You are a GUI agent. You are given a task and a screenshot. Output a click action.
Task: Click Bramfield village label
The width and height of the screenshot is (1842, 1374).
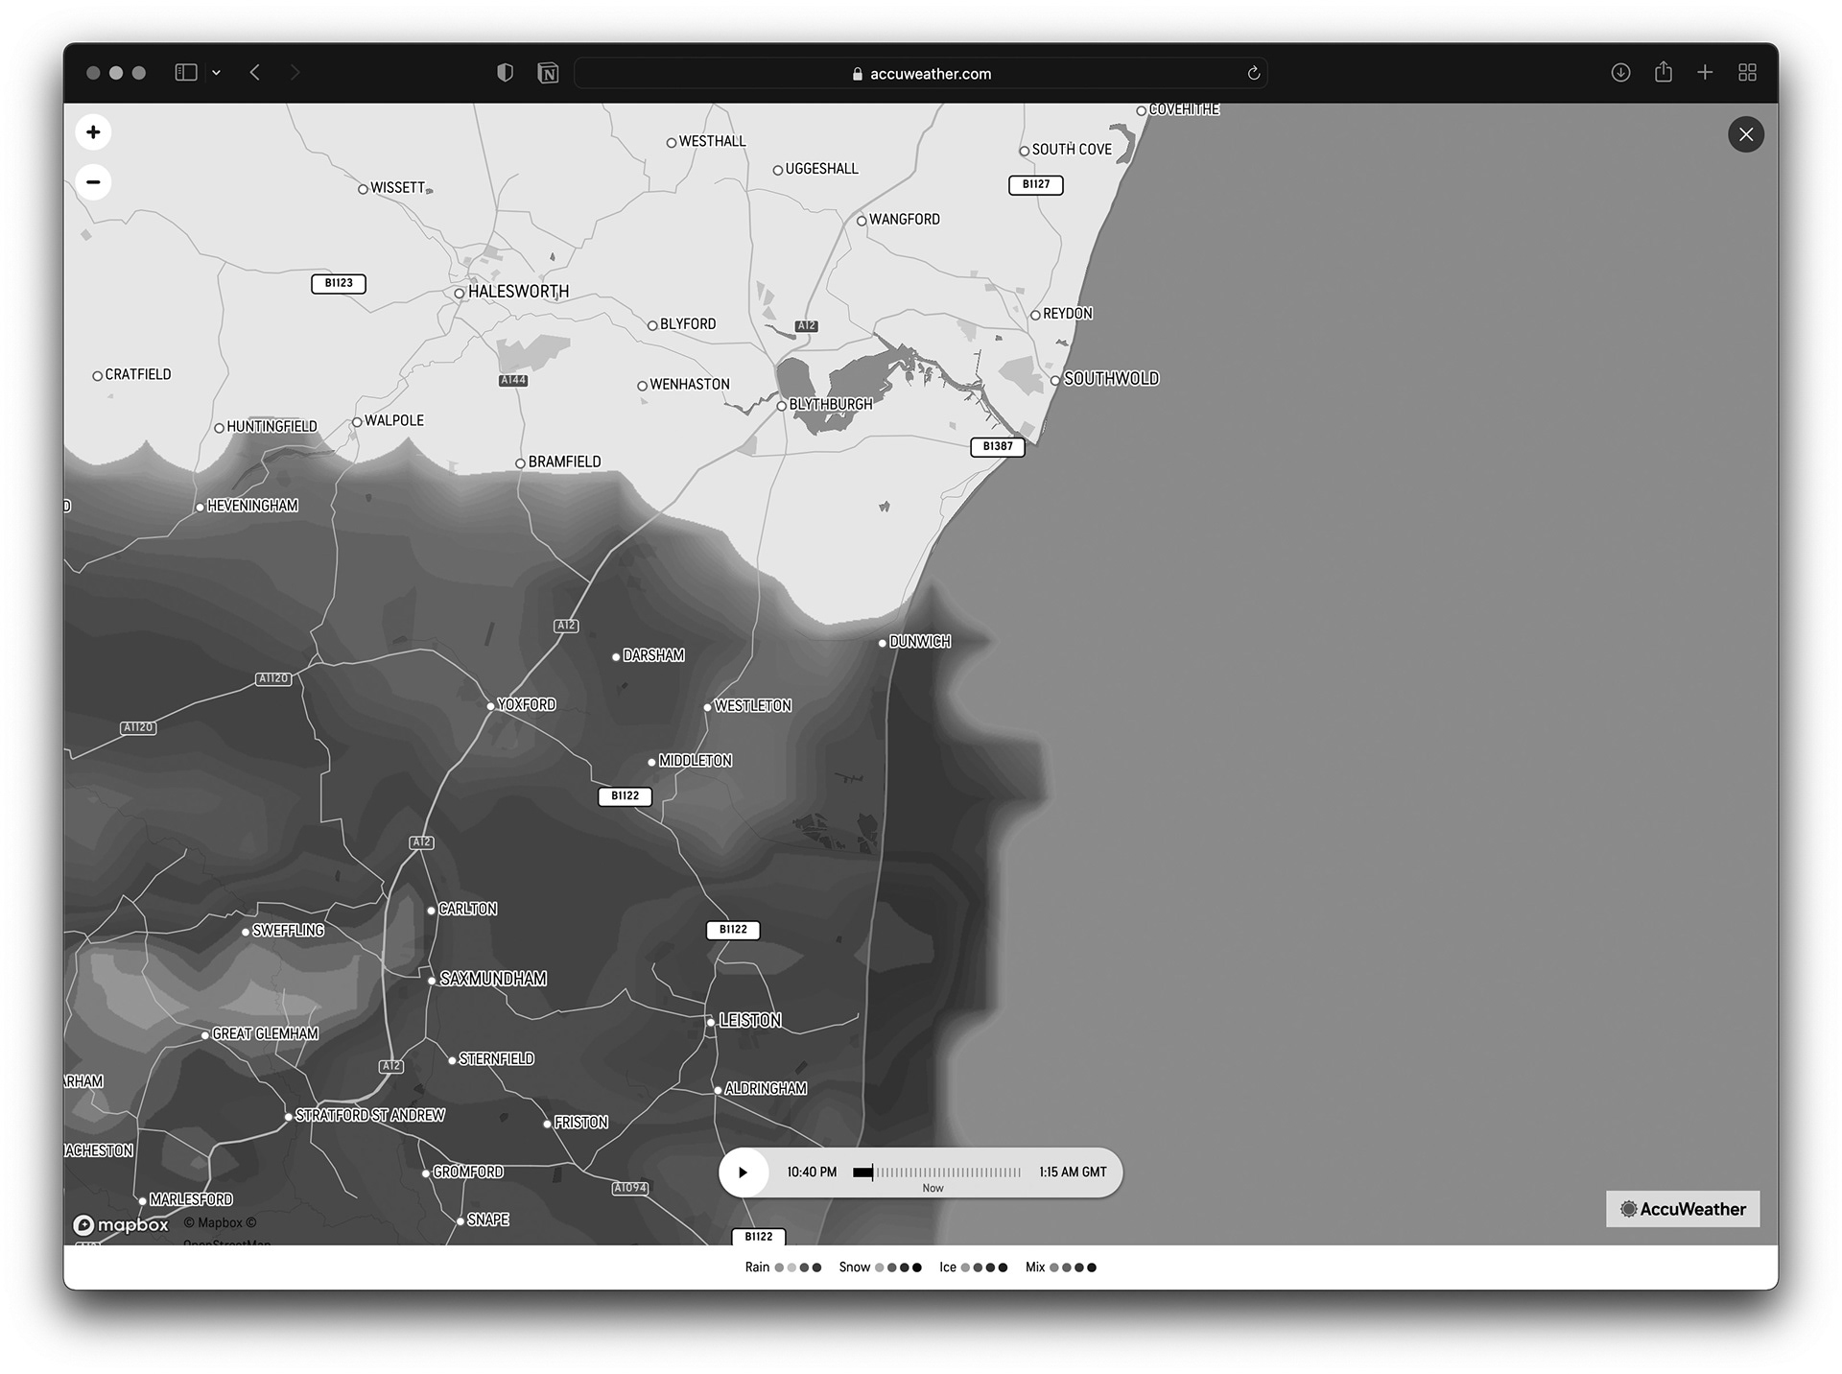pyautogui.click(x=564, y=462)
